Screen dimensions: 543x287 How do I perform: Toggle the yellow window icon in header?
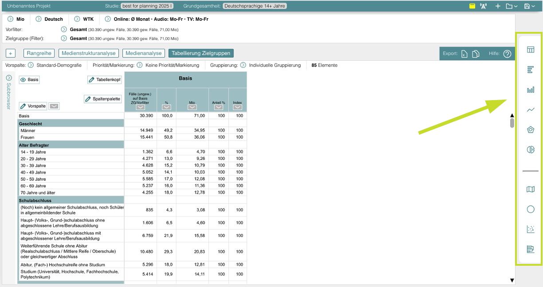[472, 6]
